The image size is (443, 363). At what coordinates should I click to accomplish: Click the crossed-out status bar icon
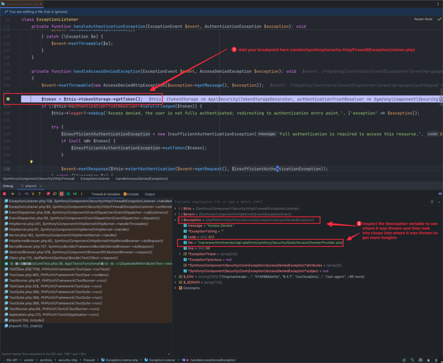point(404,360)
